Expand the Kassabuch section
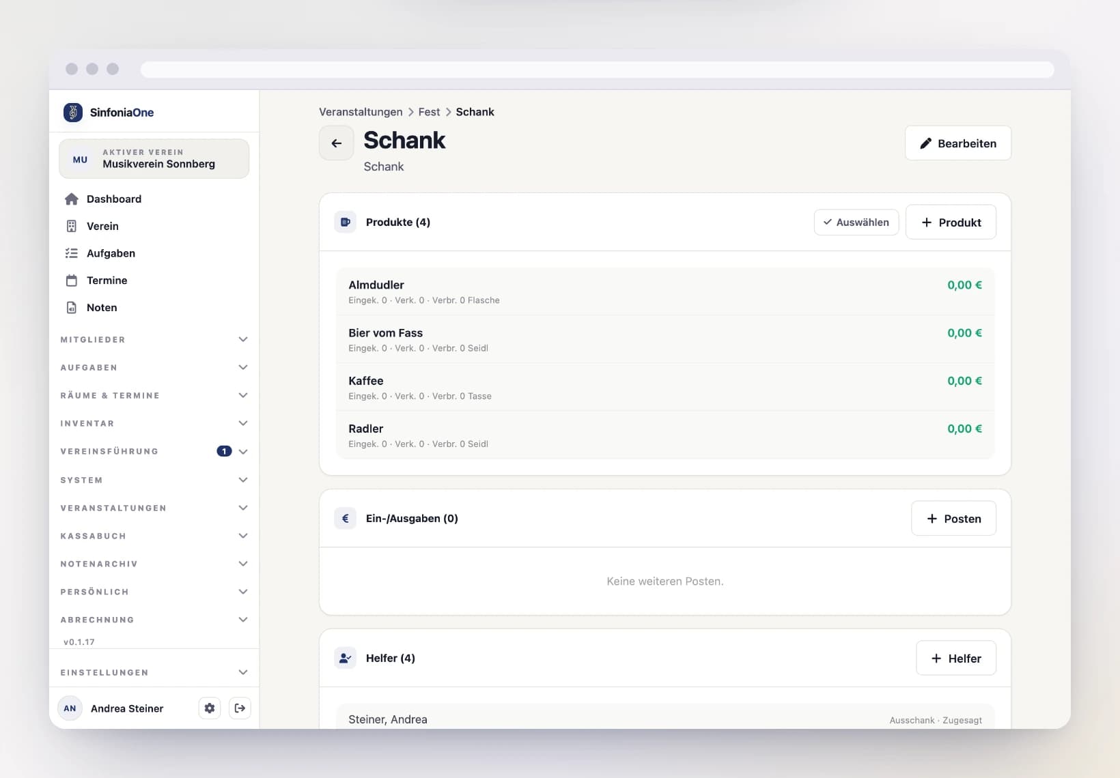 click(x=154, y=536)
